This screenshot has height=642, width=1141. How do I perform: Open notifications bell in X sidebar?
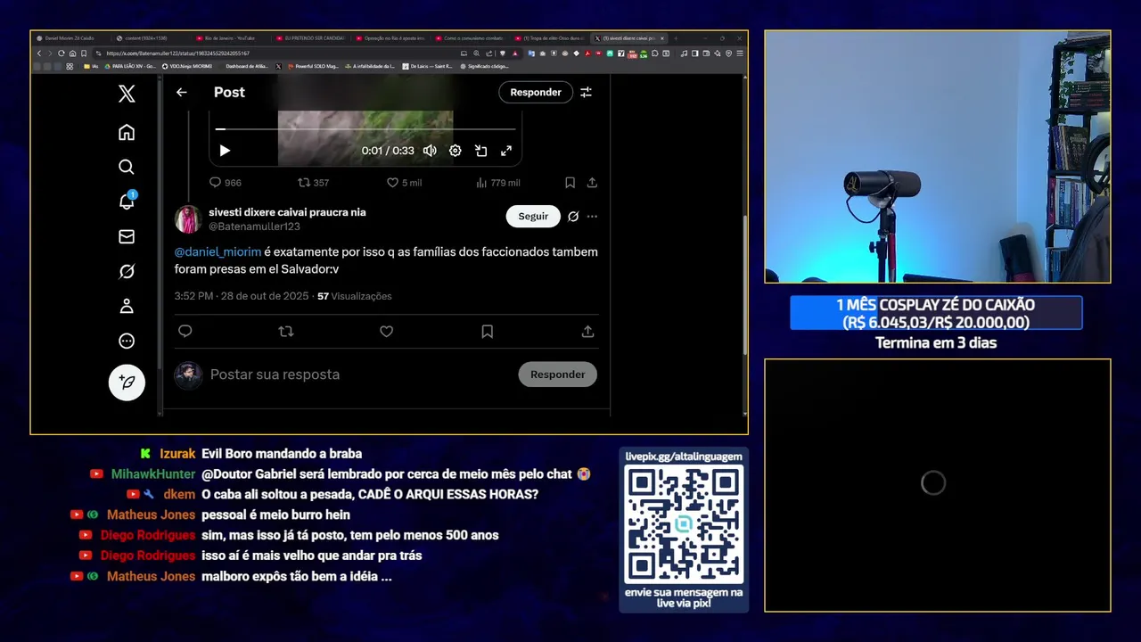pyautogui.click(x=127, y=202)
